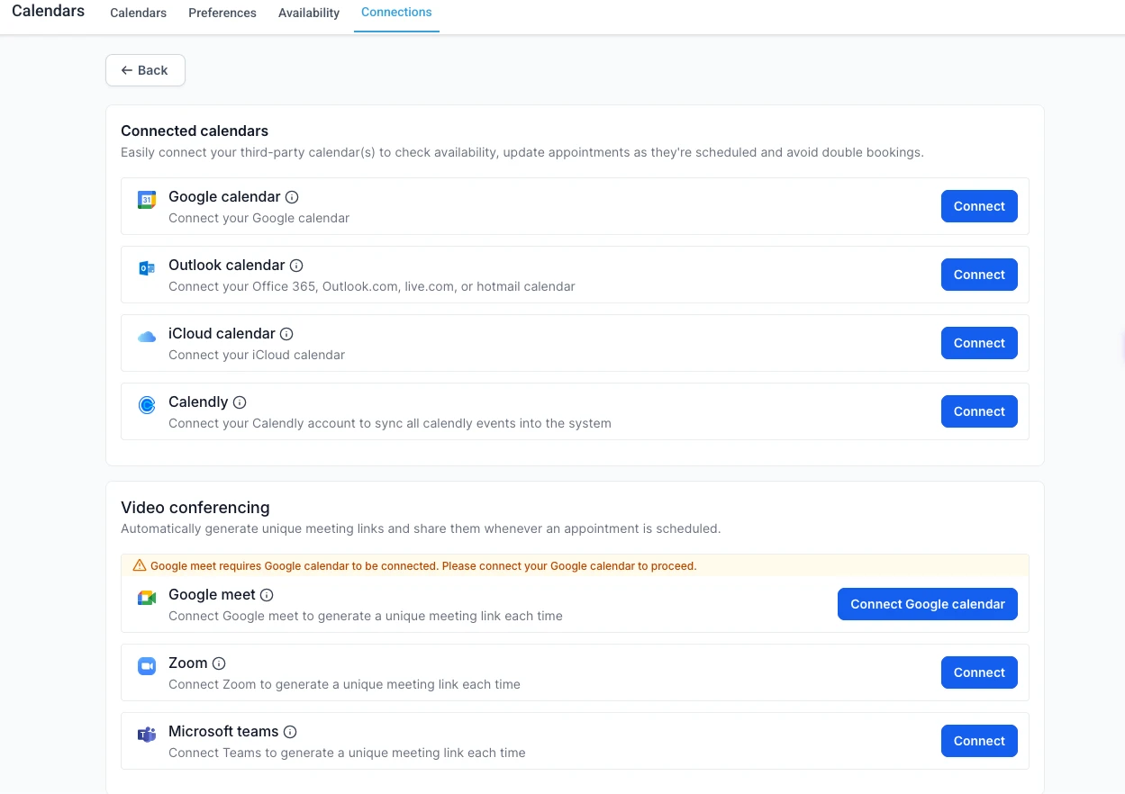The height and width of the screenshot is (794, 1125).
Task: Click the Outlook calendar logo icon
Action: (x=147, y=268)
